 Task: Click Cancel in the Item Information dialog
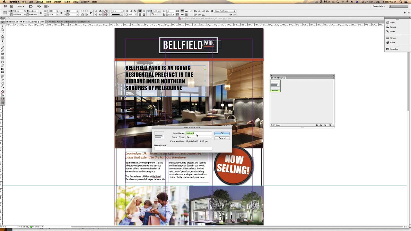(222, 138)
